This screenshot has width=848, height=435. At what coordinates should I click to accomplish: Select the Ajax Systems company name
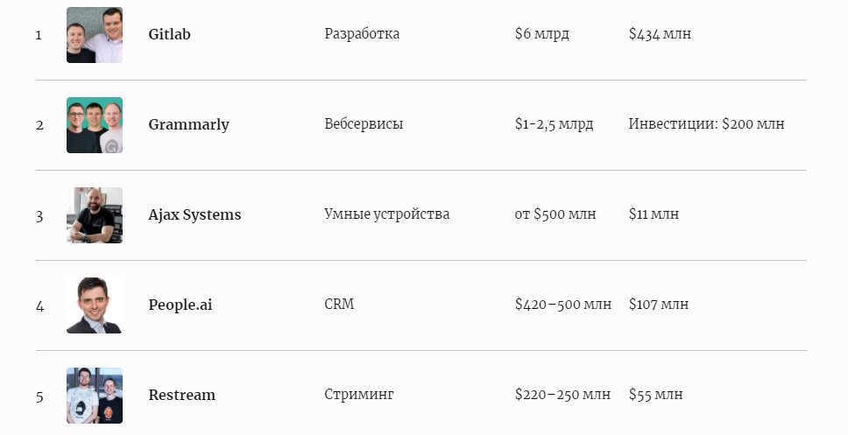pos(194,215)
